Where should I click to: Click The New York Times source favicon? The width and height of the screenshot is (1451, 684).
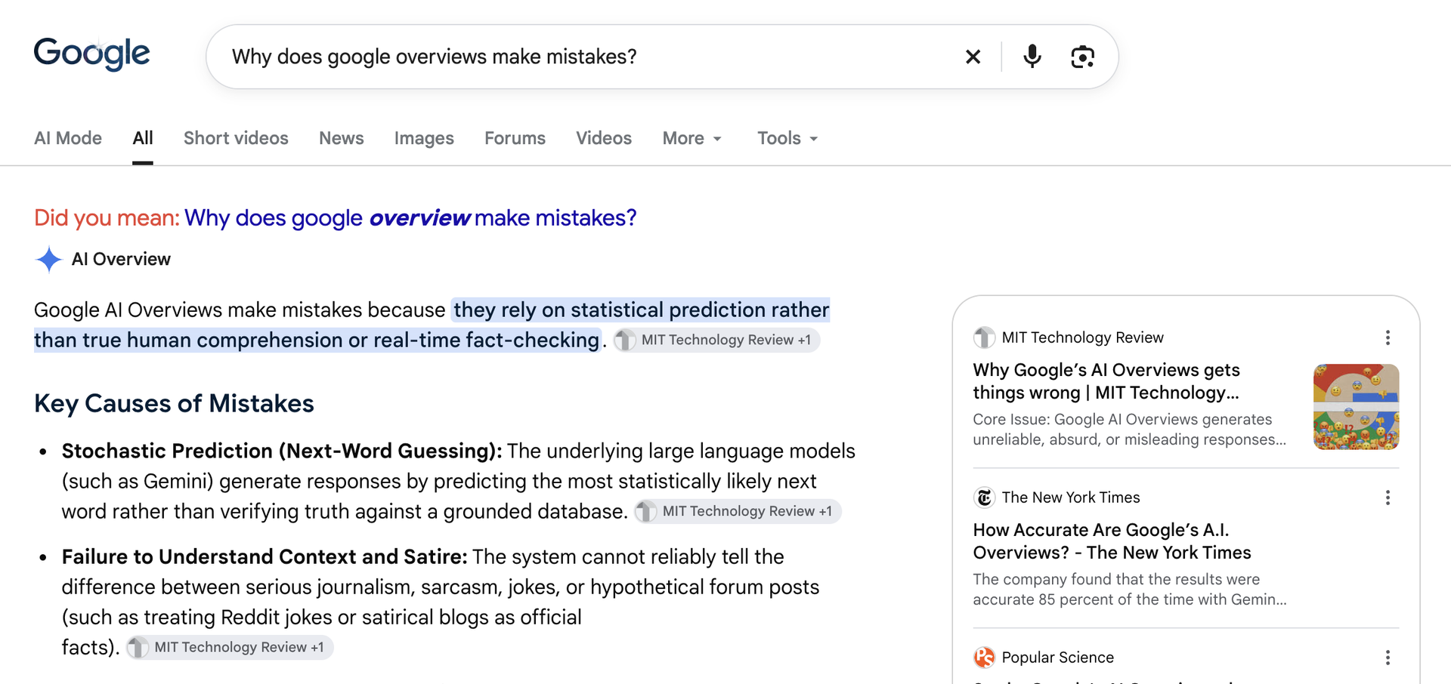(984, 498)
